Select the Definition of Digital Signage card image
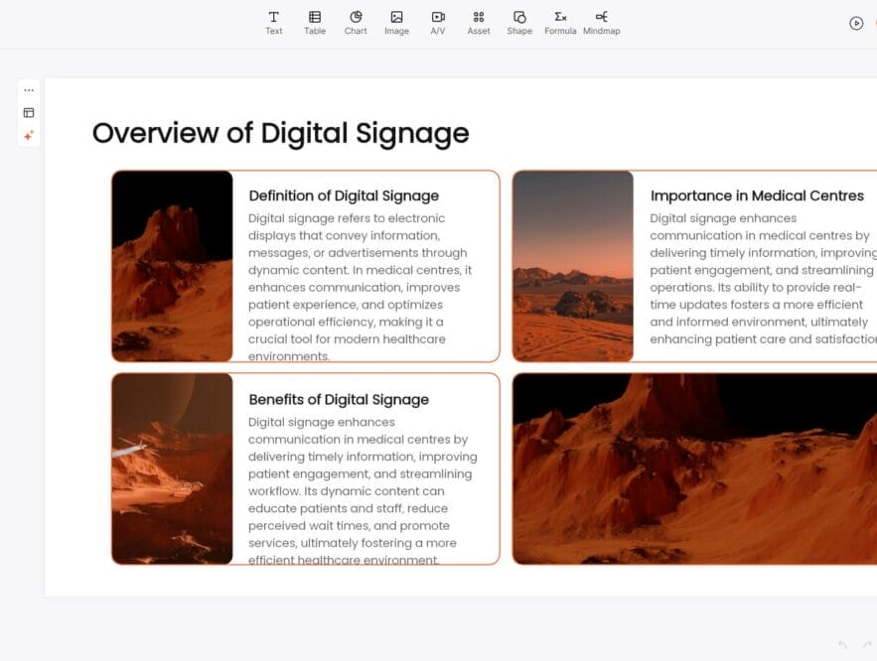The image size is (877, 661). 173,266
